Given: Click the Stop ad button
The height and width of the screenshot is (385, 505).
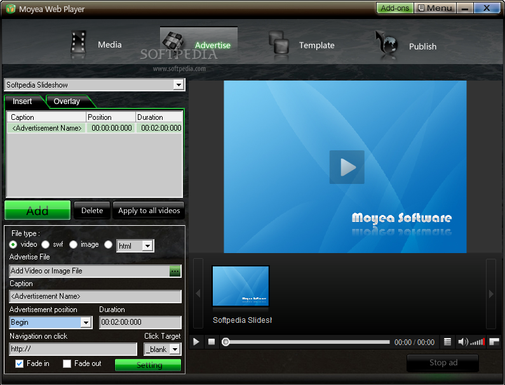Looking at the screenshot, I should coord(443,363).
